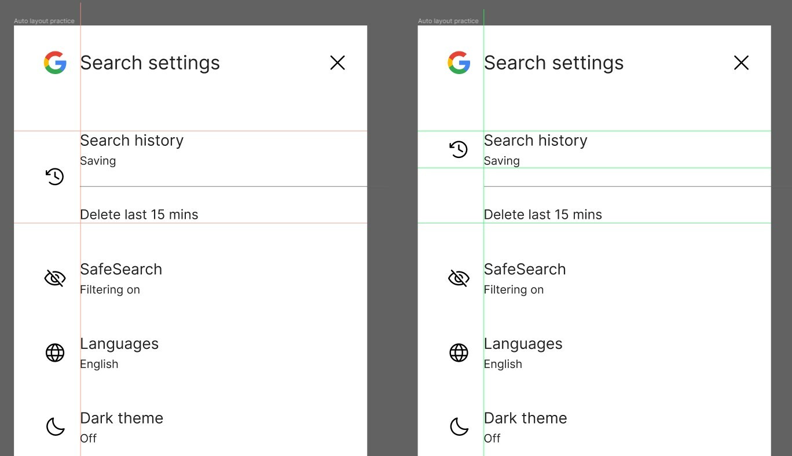
Task: Select right 'Auto layout practice' frame name
Action: [448, 21]
